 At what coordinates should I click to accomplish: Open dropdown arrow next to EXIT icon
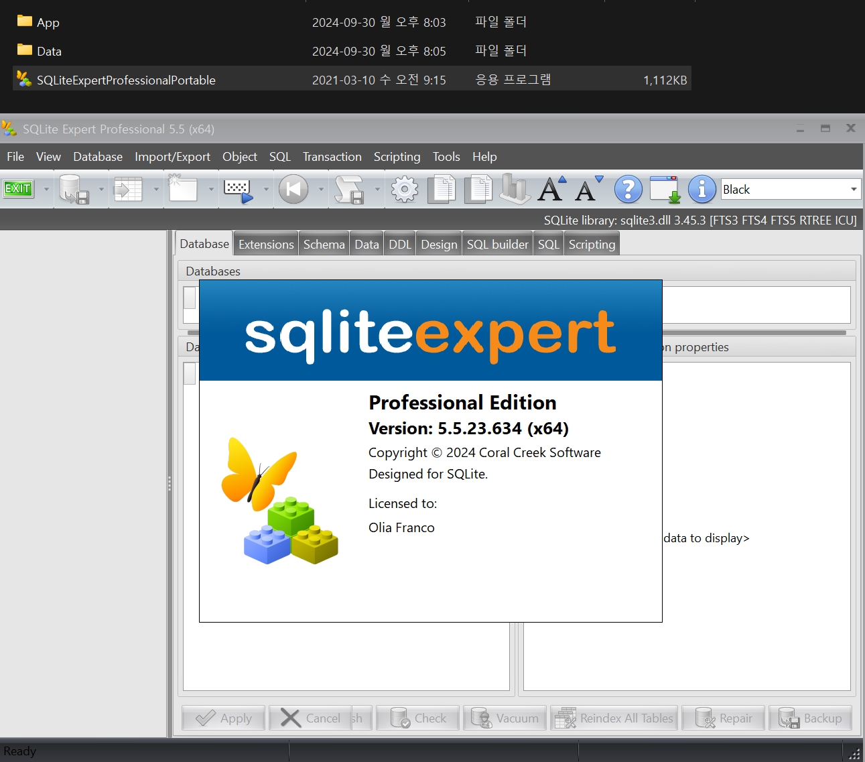(46, 189)
